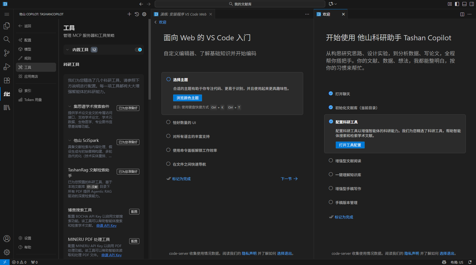
Task: Expand the 他山 SciSpark tool entry
Action: point(70,140)
